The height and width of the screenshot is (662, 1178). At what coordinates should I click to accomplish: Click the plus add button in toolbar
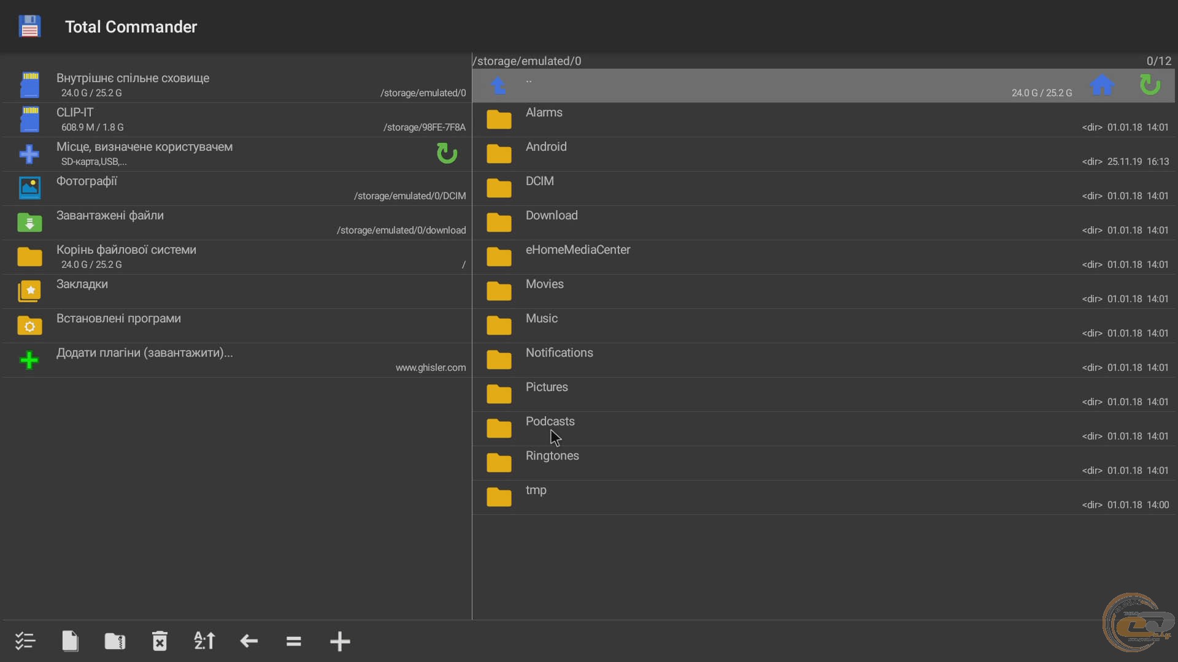[339, 641]
